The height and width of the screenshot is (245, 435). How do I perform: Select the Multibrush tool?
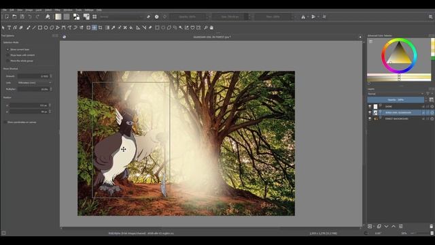pos(82,28)
